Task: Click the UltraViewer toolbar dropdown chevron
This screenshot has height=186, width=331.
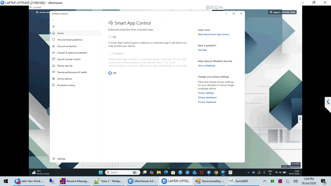Action: point(221,7)
